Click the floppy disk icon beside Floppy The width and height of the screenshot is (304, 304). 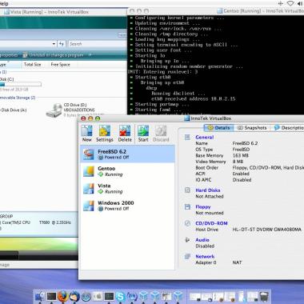tap(187, 206)
